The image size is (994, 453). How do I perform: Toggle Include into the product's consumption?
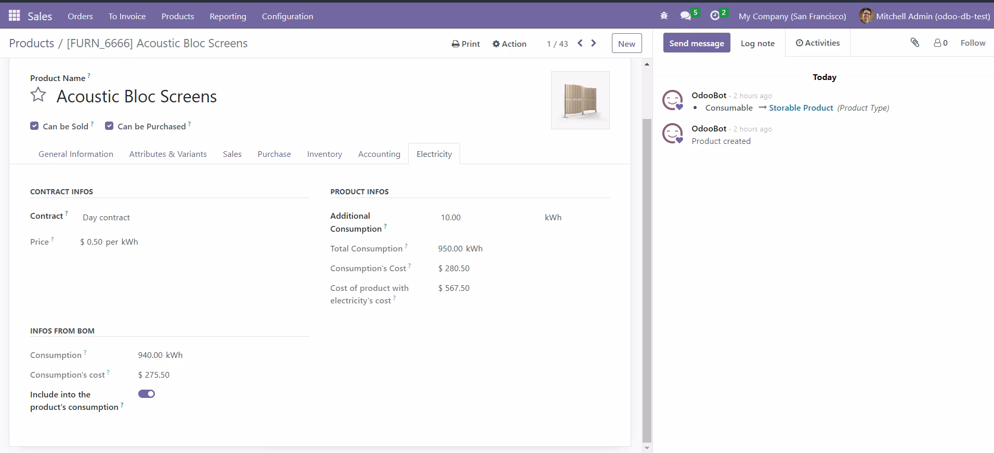[147, 394]
